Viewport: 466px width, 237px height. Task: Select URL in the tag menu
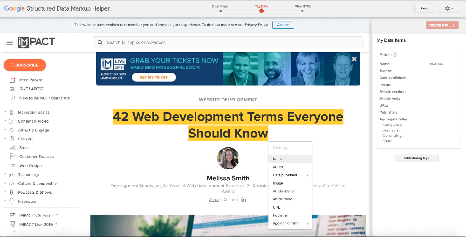tap(290, 207)
